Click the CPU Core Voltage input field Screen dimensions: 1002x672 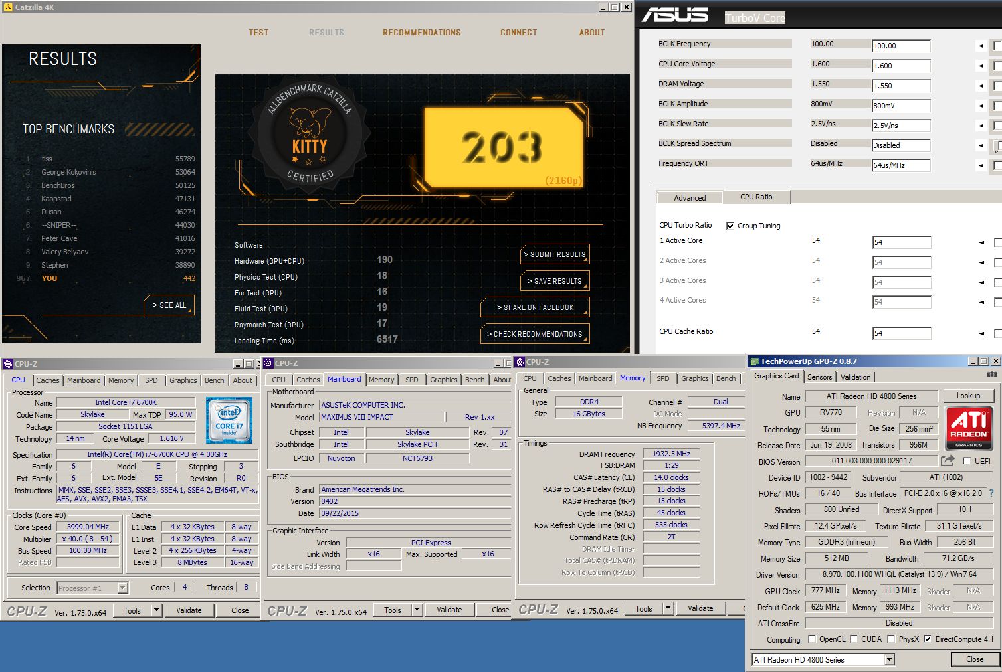pyautogui.click(x=901, y=66)
